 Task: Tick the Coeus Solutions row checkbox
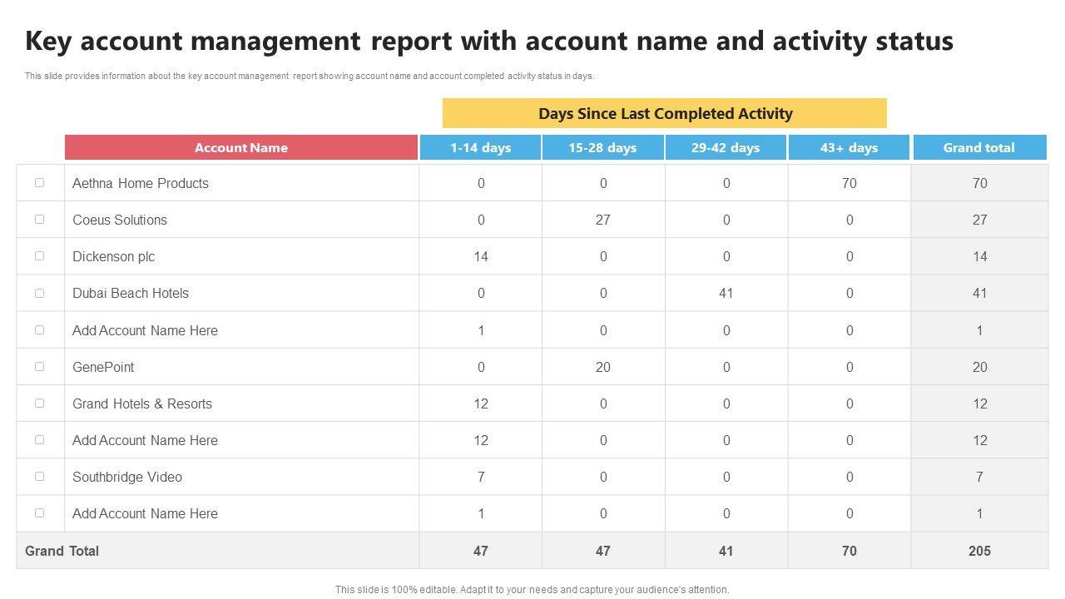[39, 220]
